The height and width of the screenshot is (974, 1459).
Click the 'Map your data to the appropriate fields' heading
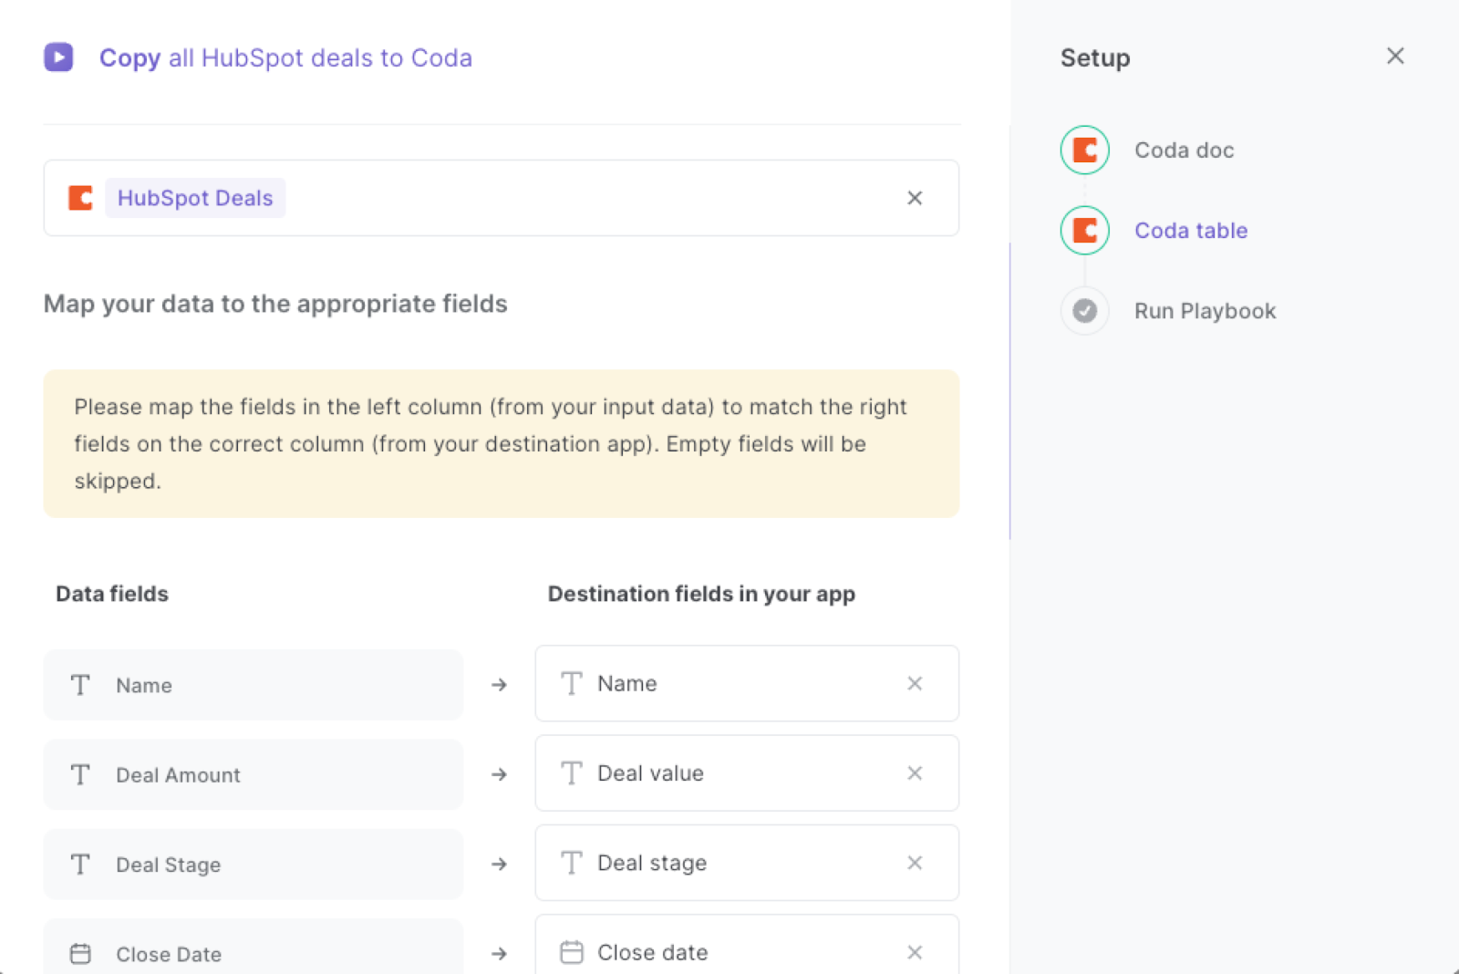pos(275,304)
